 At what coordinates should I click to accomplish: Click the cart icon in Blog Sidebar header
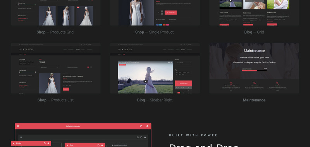pos(185,45)
